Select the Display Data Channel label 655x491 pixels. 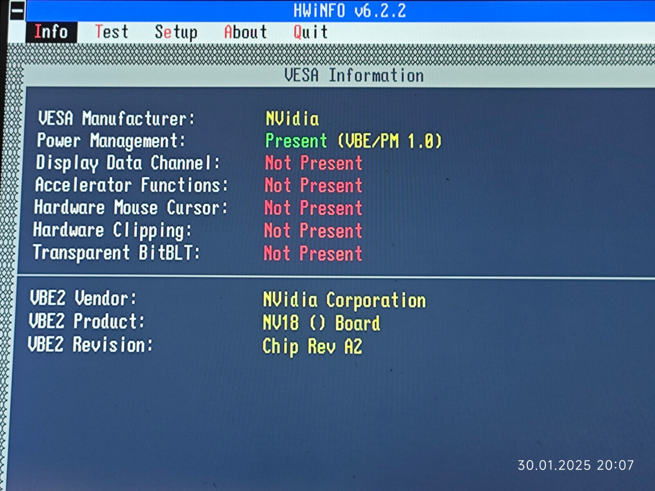pos(128,163)
